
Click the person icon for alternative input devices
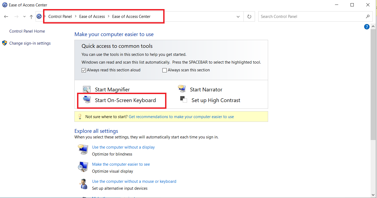pyautogui.click(x=83, y=184)
